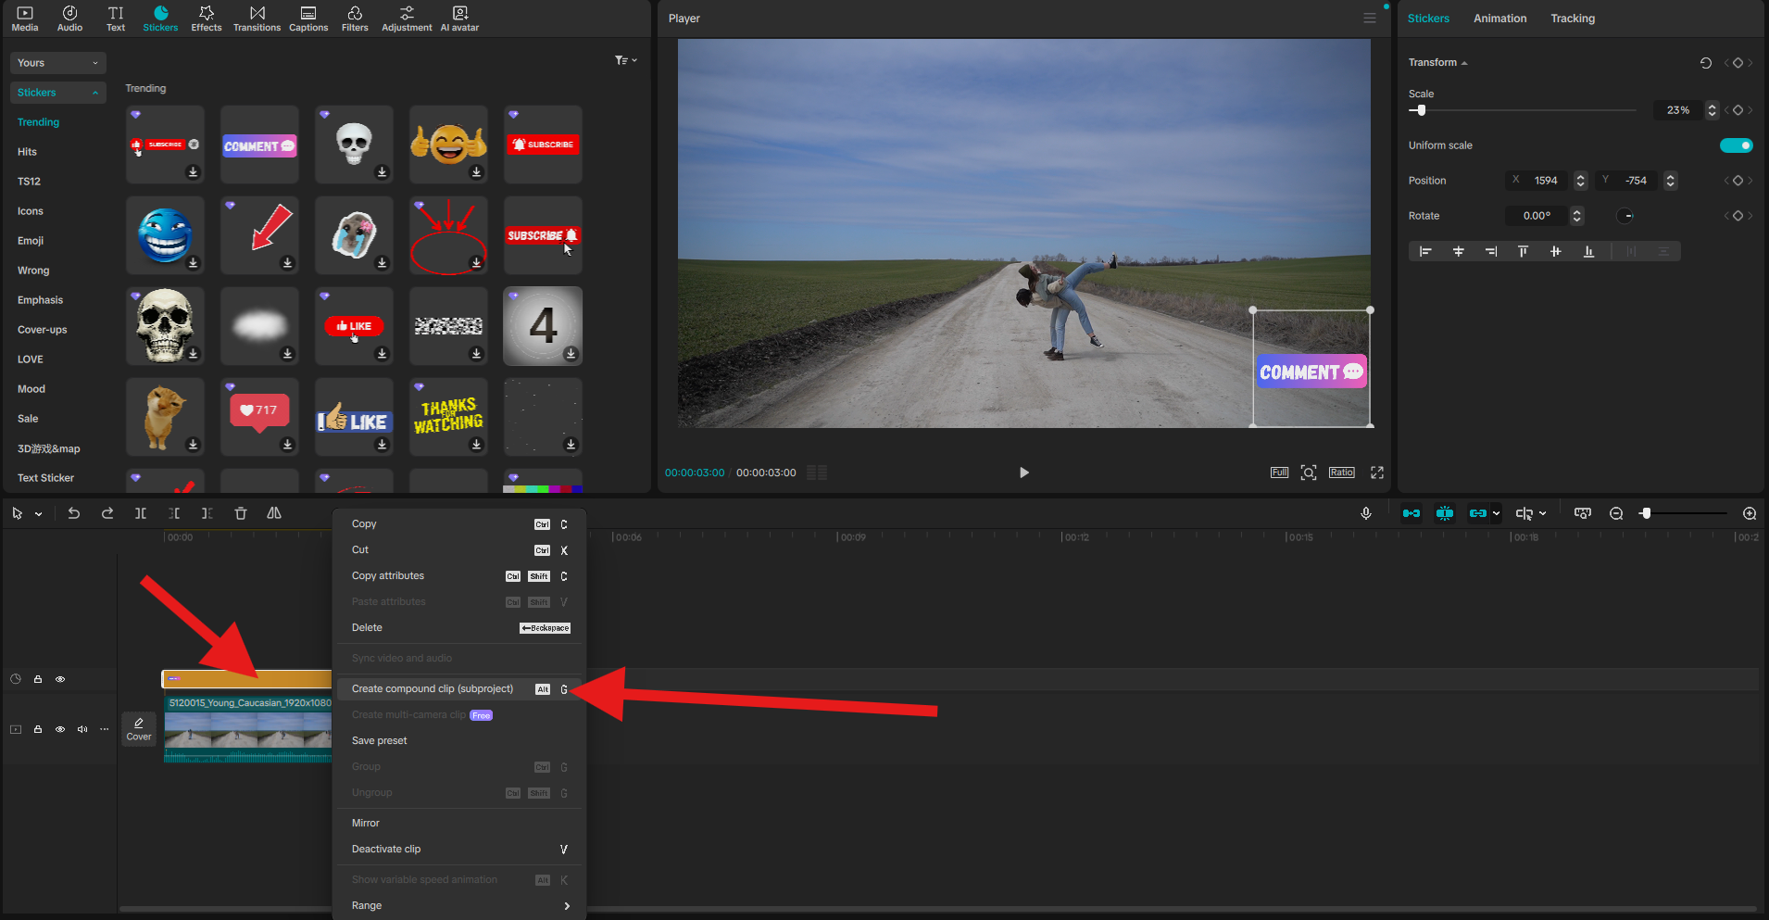Collapse the Stickers category list

(x=58, y=93)
